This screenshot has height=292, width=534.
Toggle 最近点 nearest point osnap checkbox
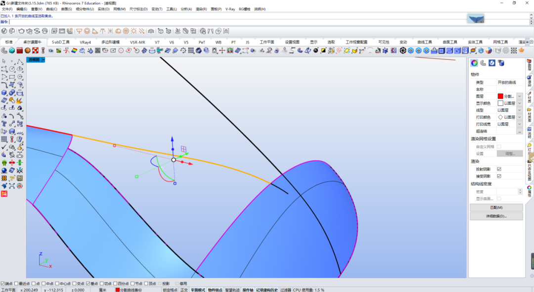pyautogui.click(x=16, y=284)
